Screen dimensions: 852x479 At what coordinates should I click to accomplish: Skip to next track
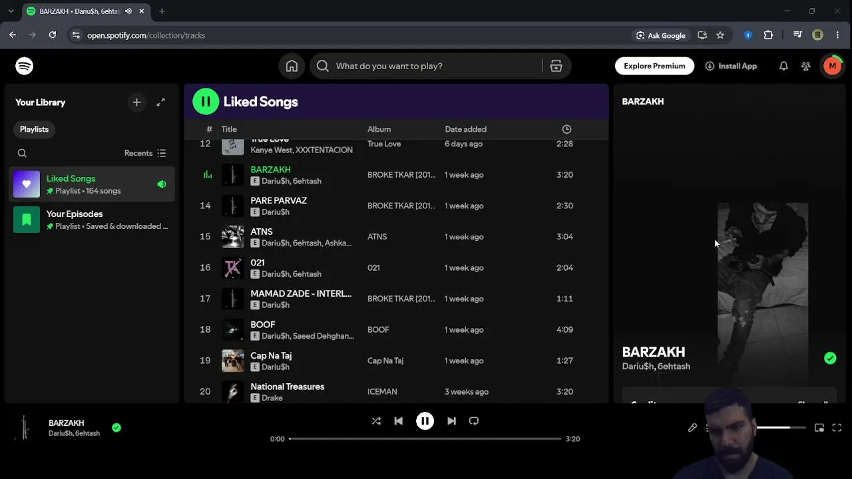(451, 420)
